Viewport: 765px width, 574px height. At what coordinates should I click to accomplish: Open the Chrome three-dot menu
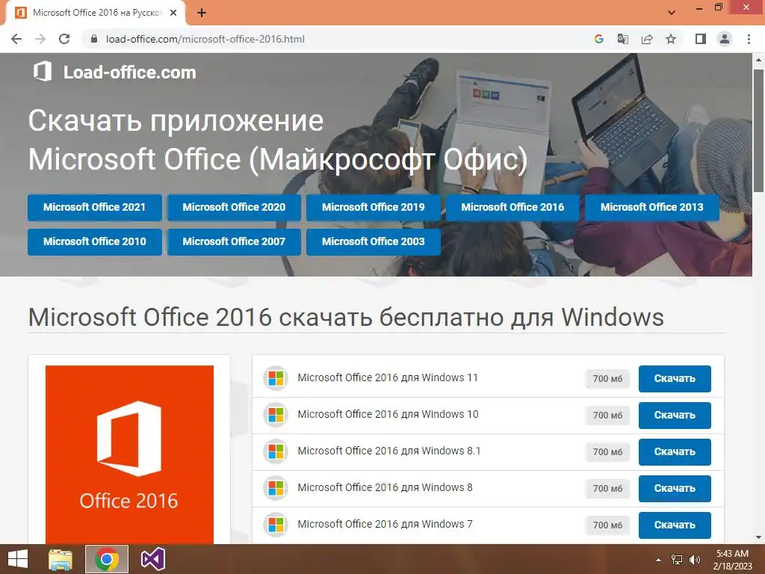click(x=749, y=39)
